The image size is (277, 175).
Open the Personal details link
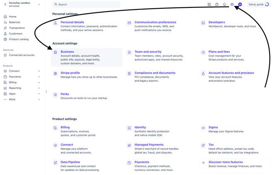pyautogui.click(x=72, y=22)
